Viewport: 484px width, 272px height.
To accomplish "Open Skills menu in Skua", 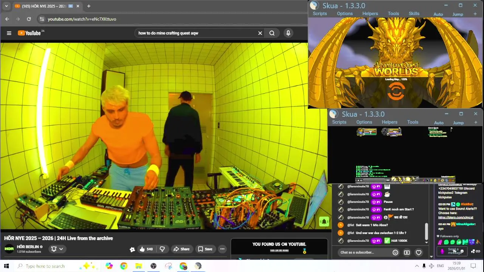I will point(414,14).
